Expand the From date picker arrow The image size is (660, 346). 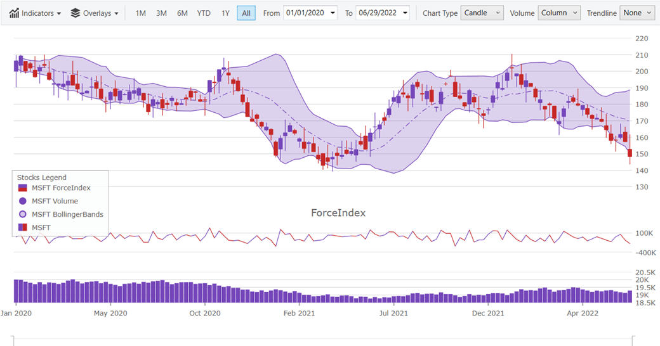point(333,13)
